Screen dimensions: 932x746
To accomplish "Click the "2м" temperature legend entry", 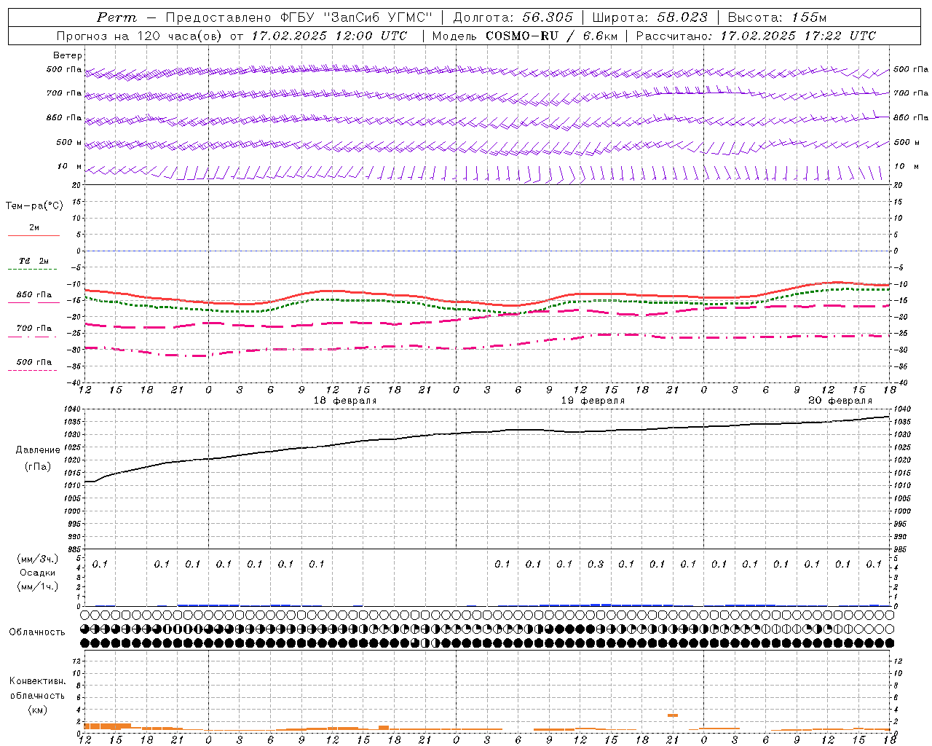I will [34, 228].
